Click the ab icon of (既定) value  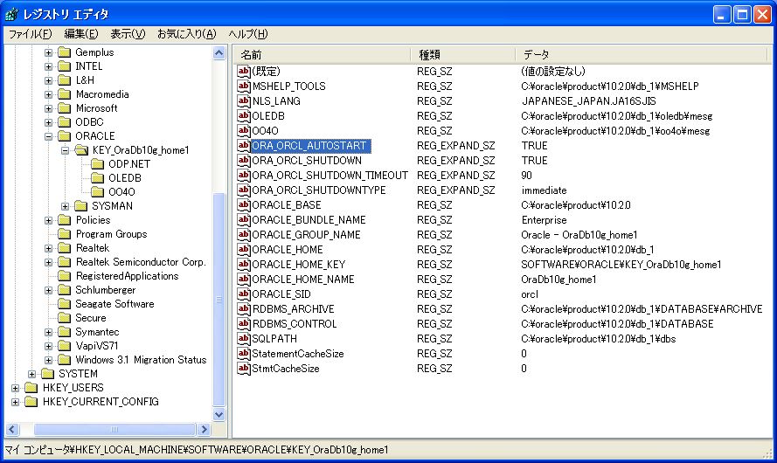click(x=243, y=72)
